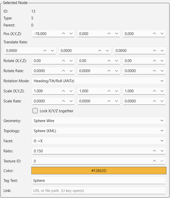
Task: Increase Rotate Z value
Action: pos(154,61)
